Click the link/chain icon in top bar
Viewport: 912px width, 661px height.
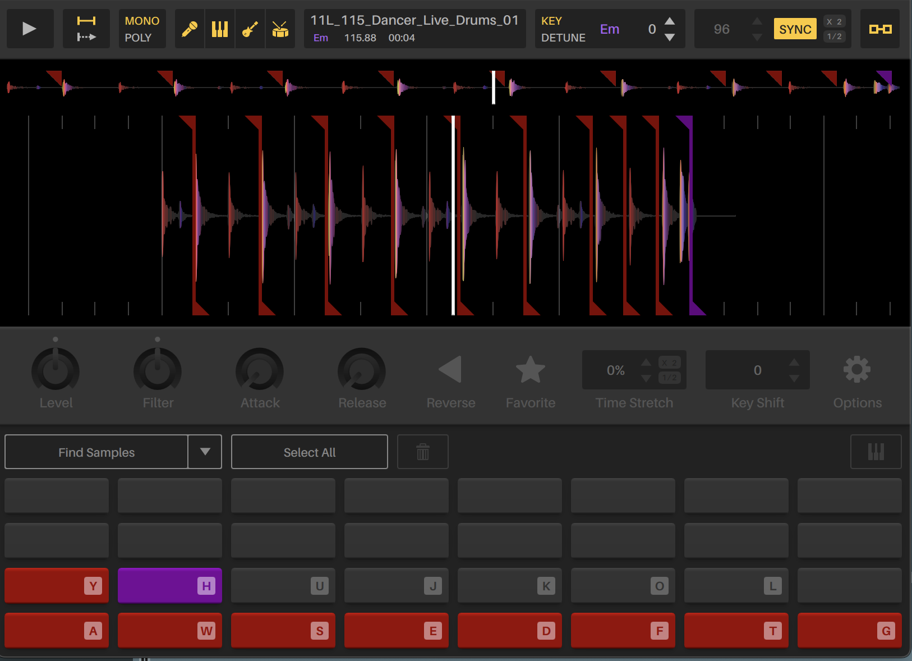pyautogui.click(x=880, y=29)
